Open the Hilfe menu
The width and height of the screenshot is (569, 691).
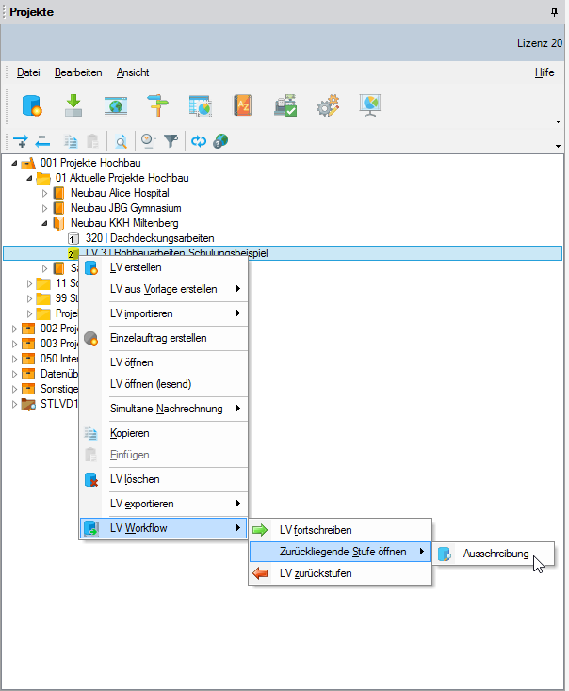click(x=545, y=72)
